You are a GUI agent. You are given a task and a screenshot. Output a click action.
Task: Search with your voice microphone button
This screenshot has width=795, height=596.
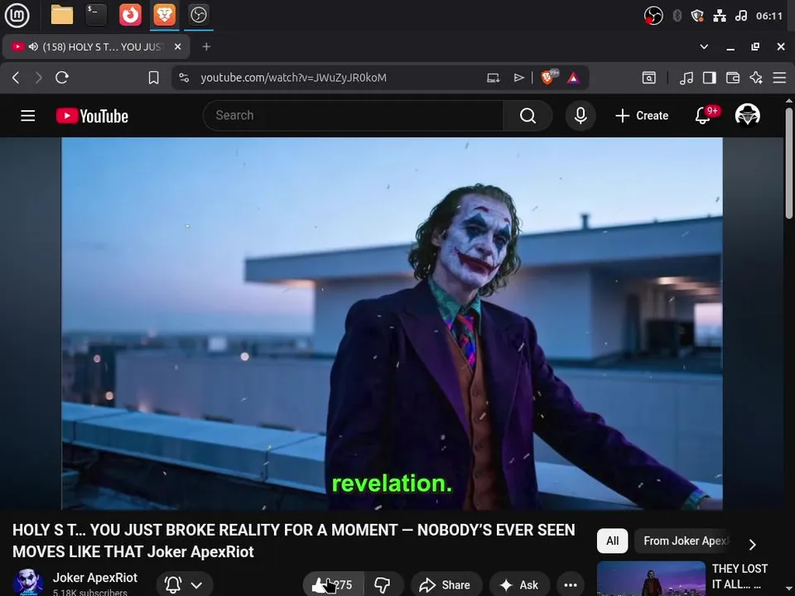pyautogui.click(x=581, y=116)
